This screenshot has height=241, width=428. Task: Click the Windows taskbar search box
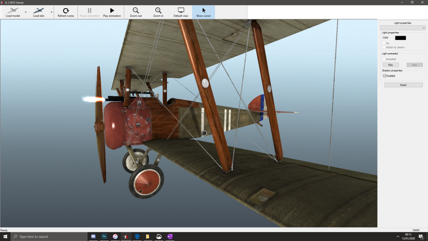coord(49,237)
